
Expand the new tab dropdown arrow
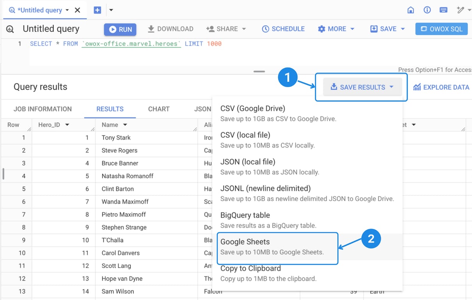tap(111, 10)
